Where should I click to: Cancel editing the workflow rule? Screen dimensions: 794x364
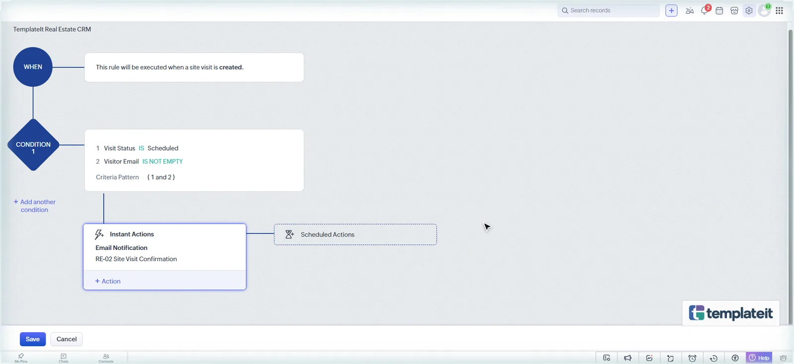click(x=66, y=339)
